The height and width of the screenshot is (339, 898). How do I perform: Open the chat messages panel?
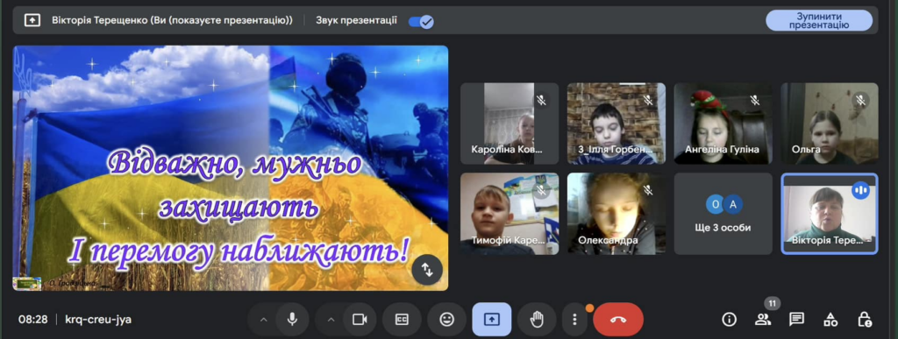[x=796, y=320]
